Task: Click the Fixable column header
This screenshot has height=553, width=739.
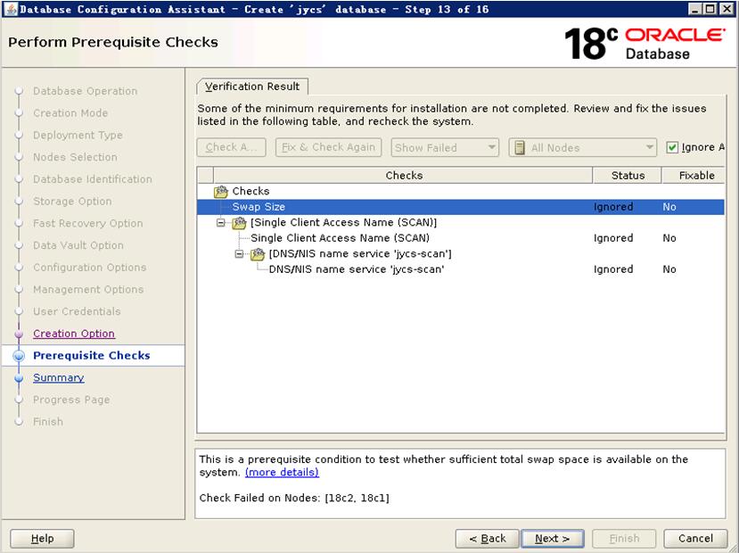Action: [694, 176]
